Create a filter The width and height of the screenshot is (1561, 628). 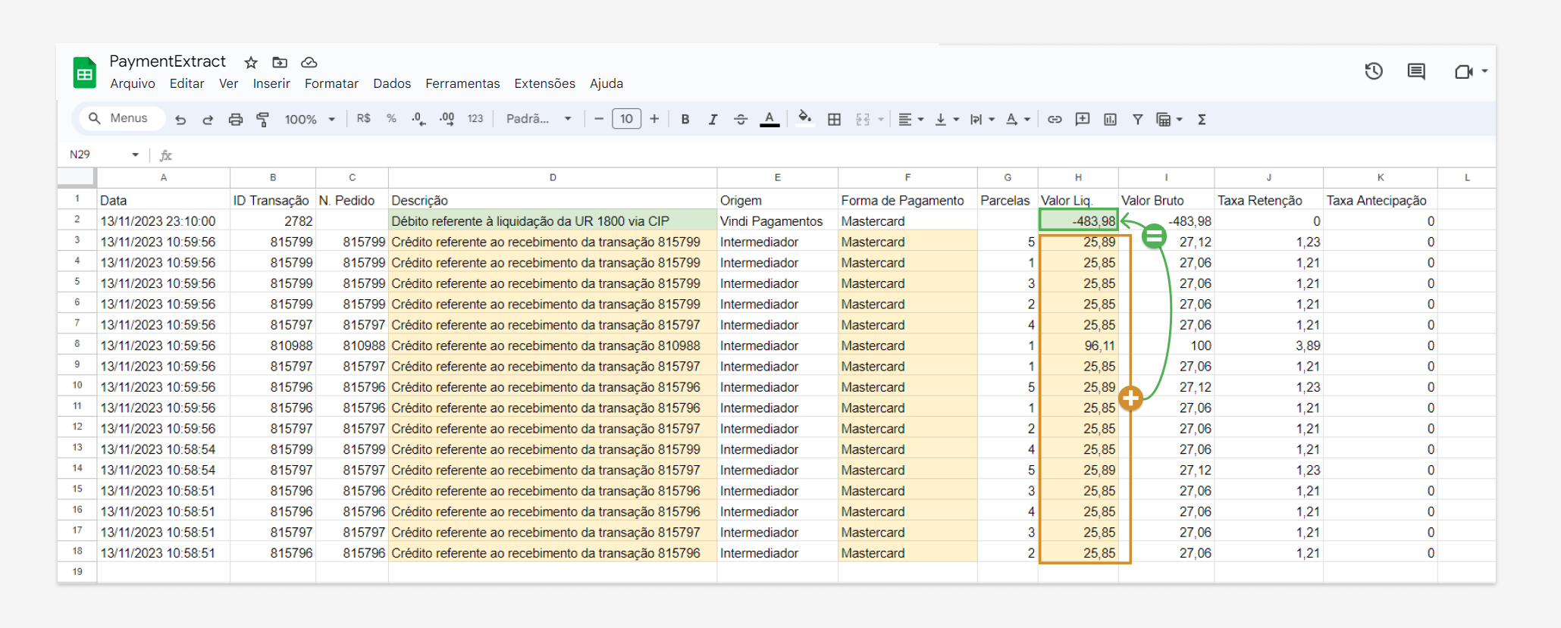pyautogui.click(x=1137, y=119)
